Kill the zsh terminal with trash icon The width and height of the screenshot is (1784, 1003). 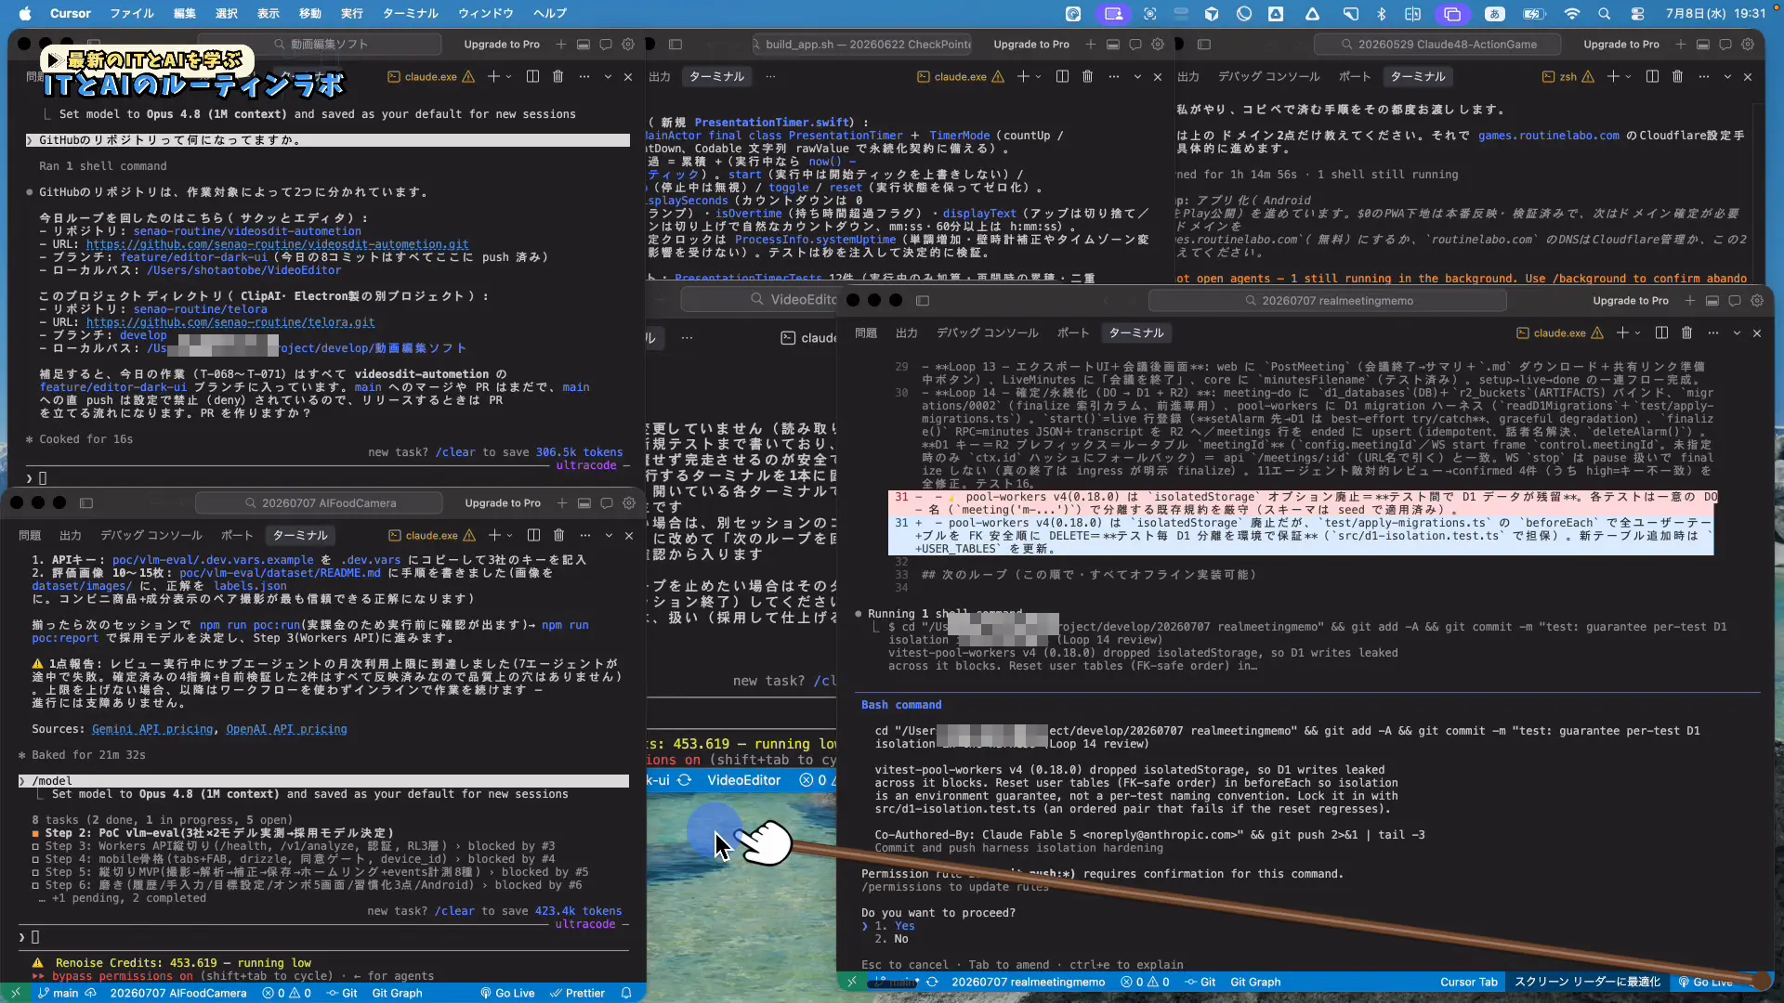pyautogui.click(x=1677, y=76)
